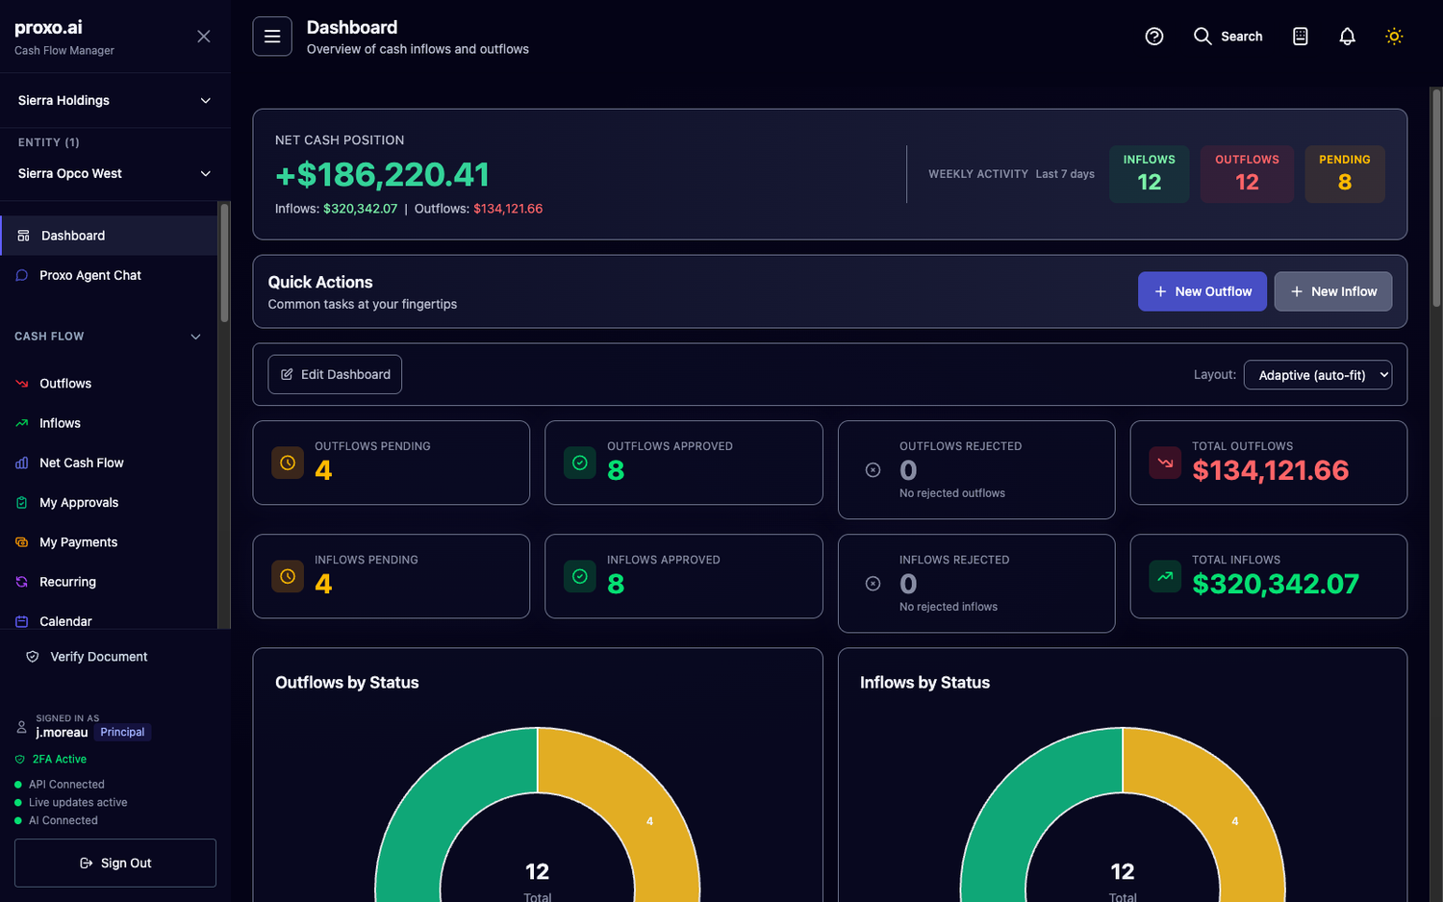
Task: Toggle the hamburger menu button
Action: point(272,37)
